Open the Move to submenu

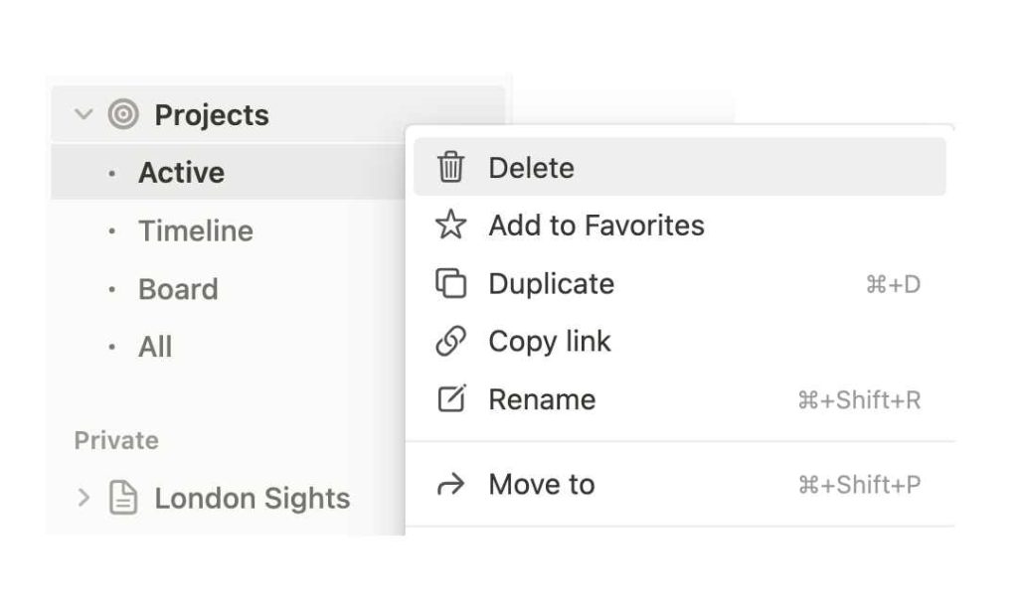540,484
